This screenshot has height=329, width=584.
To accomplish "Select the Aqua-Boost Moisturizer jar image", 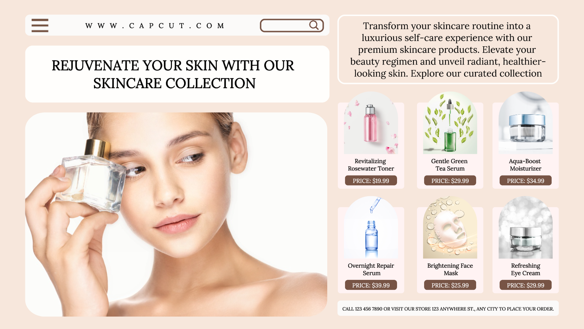I will tap(526, 123).
